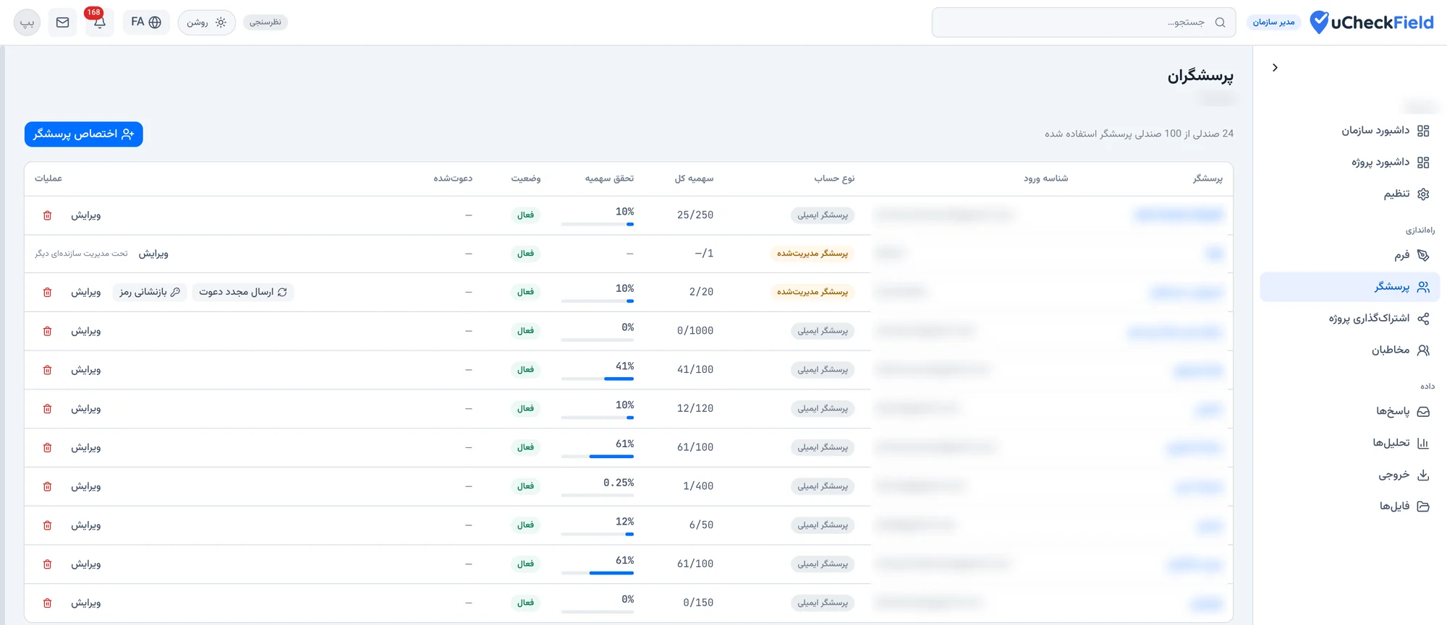1447x625 pixels.
Task: Click the 41% quota progress bar
Action: 598,379
